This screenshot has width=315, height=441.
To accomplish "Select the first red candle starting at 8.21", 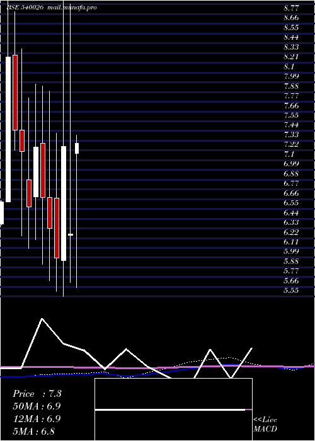I will [x=15, y=93].
